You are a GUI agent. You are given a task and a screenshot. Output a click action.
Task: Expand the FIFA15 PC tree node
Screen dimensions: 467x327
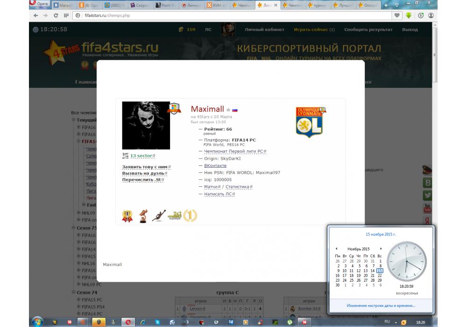(x=78, y=299)
